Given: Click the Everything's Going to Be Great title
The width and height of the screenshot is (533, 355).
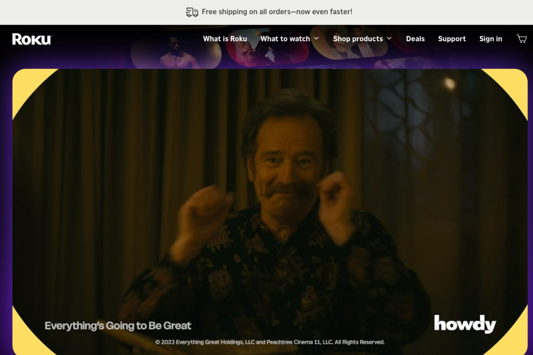Looking at the screenshot, I should point(118,325).
